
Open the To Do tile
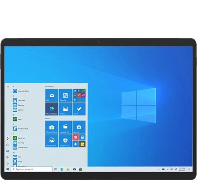[79, 109]
